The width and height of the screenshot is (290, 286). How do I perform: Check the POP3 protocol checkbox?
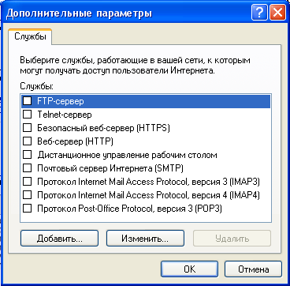click(27, 209)
